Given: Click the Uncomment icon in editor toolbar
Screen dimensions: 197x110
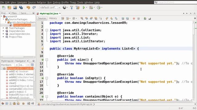Looking at the screenshot, I should [150, 18].
